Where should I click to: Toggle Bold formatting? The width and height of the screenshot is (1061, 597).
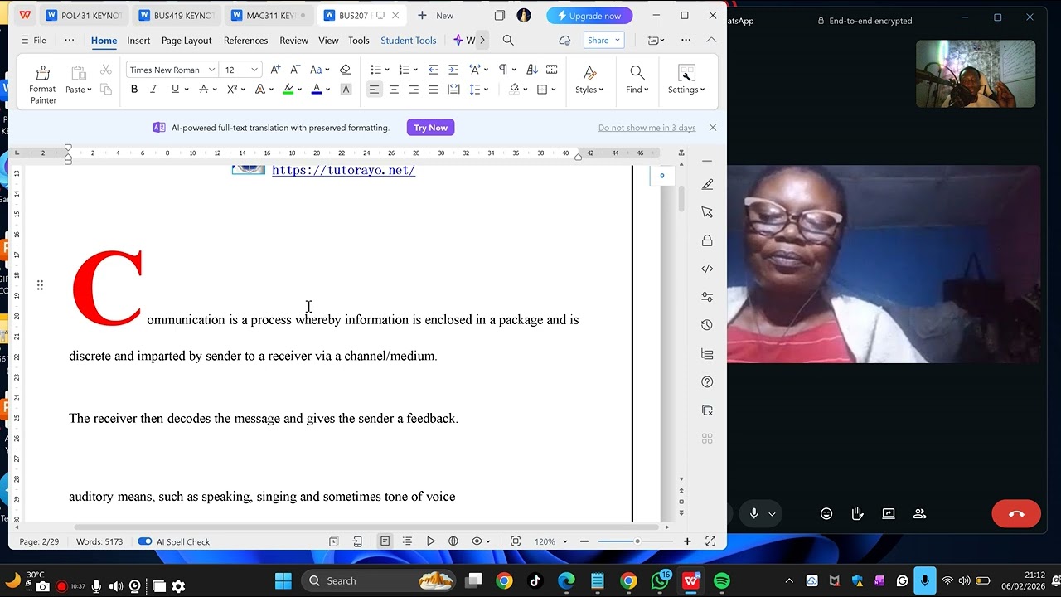(x=134, y=90)
